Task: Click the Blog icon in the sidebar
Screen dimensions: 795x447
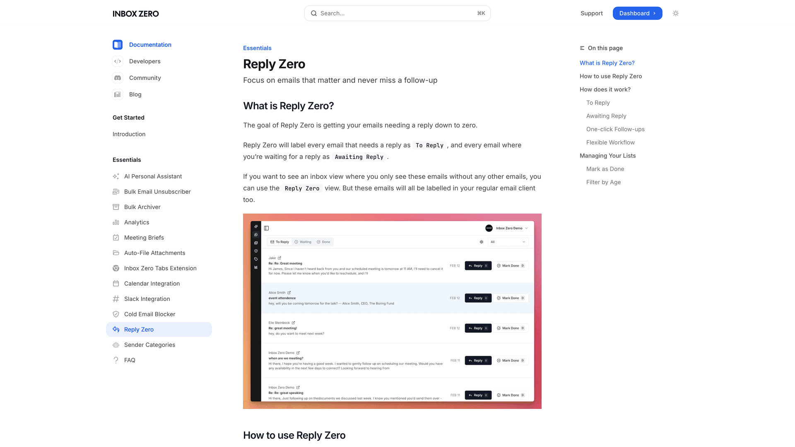Action: click(x=118, y=94)
